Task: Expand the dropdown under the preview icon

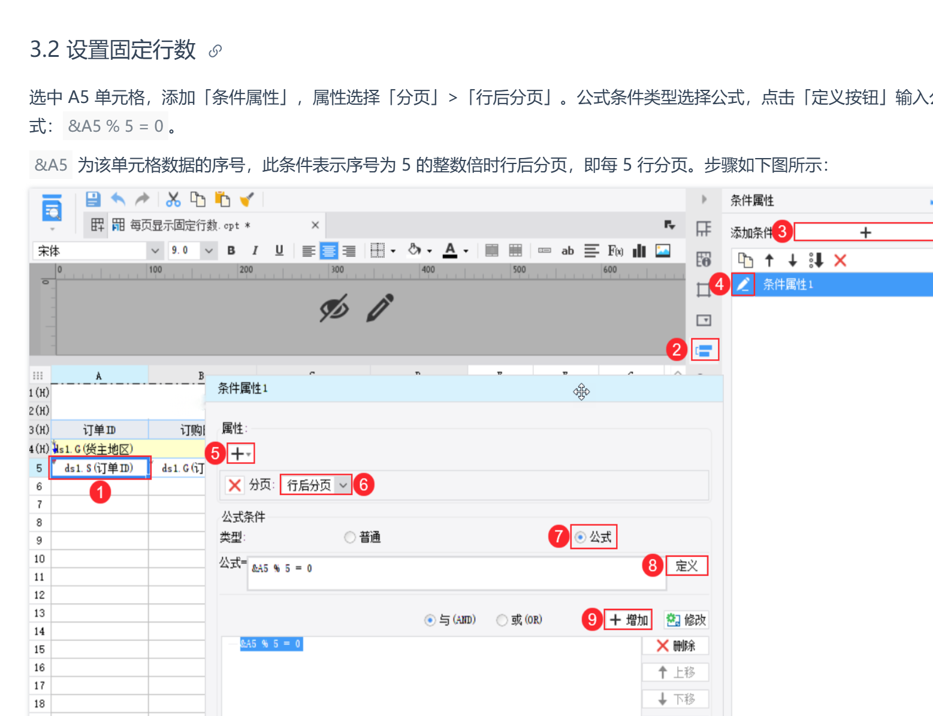Action: 52,229
